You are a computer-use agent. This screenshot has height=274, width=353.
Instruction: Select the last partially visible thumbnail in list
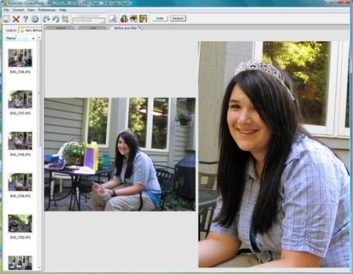[20, 263]
